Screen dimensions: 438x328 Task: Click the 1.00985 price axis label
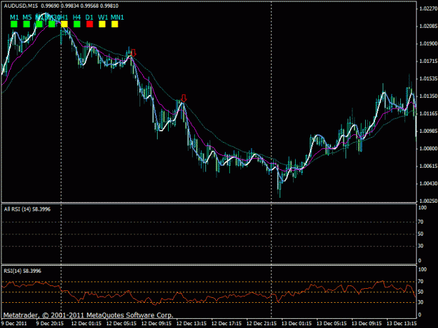coord(427,131)
